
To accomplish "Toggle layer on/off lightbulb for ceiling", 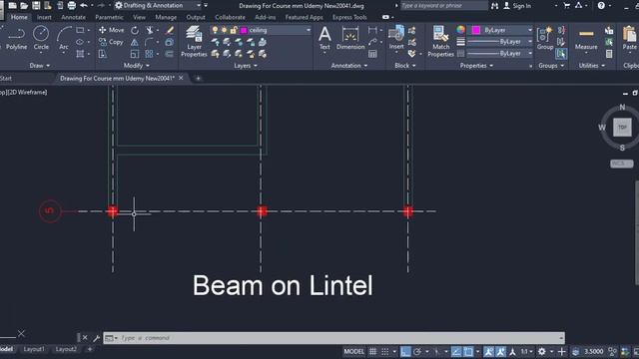I will [x=215, y=30].
